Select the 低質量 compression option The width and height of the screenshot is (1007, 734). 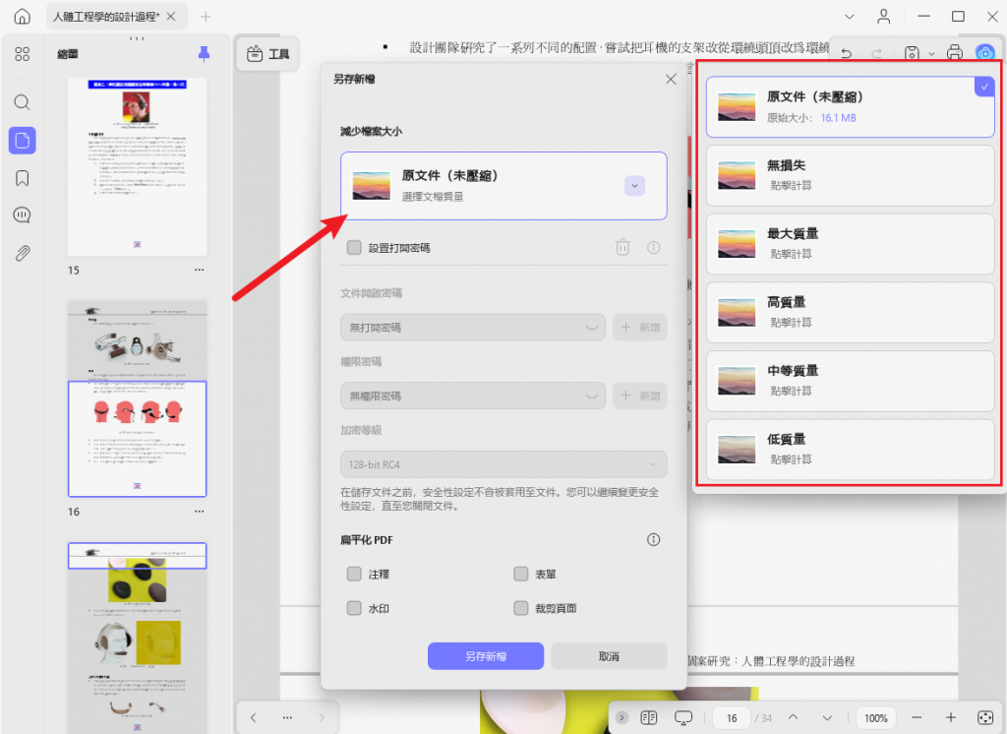pos(850,449)
